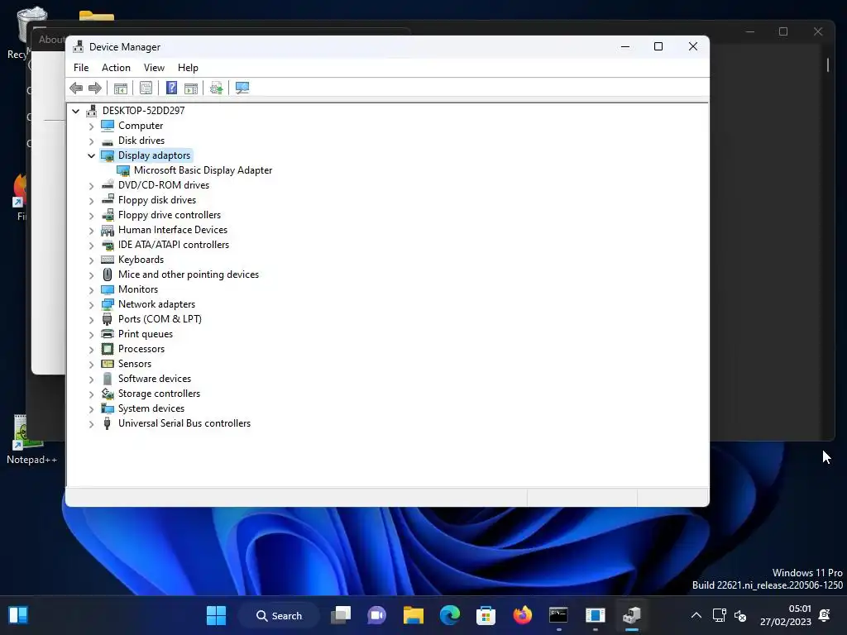
Task: Maximize the Device Manager window
Action: 658,46
